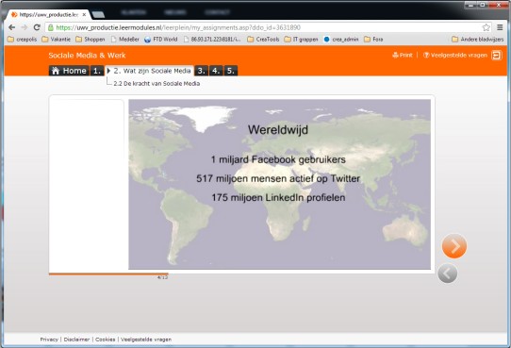This screenshot has height=348, width=511.
Task: Open chapter 1 tab
Action: [97, 71]
